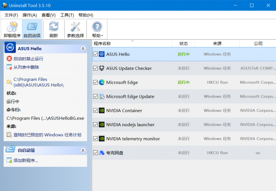The height and width of the screenshot is (191, 276).
Task: Click the HKCU Run source of 夸克网盘
Action: click(x=217, y=153)
